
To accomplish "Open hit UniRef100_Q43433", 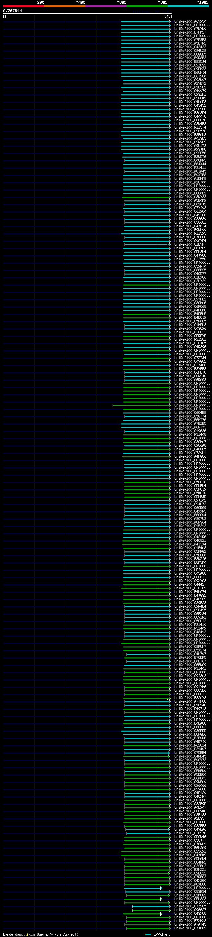I will click(x=190, y=47).
